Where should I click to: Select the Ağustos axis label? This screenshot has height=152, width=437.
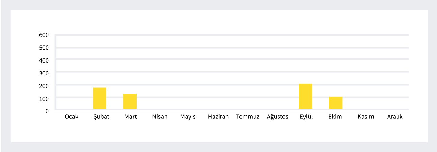click(277, 117)
